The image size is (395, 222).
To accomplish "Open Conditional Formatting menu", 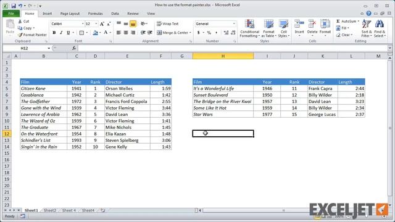I will click(x=249, y=28).
